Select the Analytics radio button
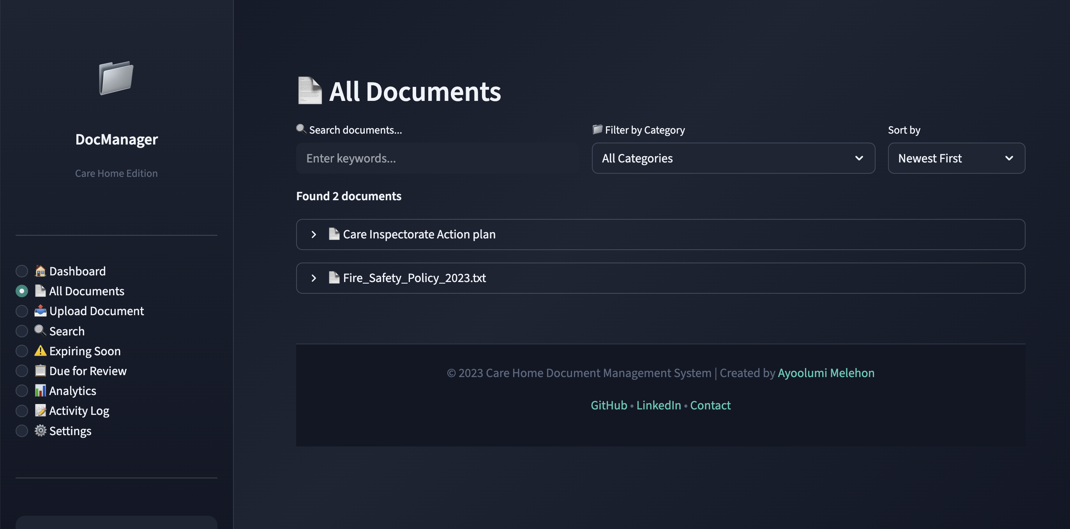 coord(21,391)
